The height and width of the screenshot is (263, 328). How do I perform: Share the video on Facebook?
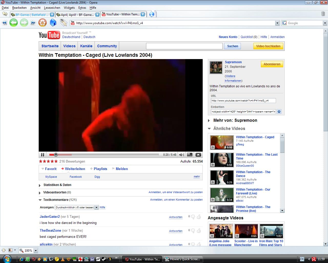[76, 177]
